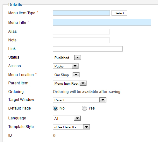Click the Link input field
158x142 pixels.
pos(88,49)
